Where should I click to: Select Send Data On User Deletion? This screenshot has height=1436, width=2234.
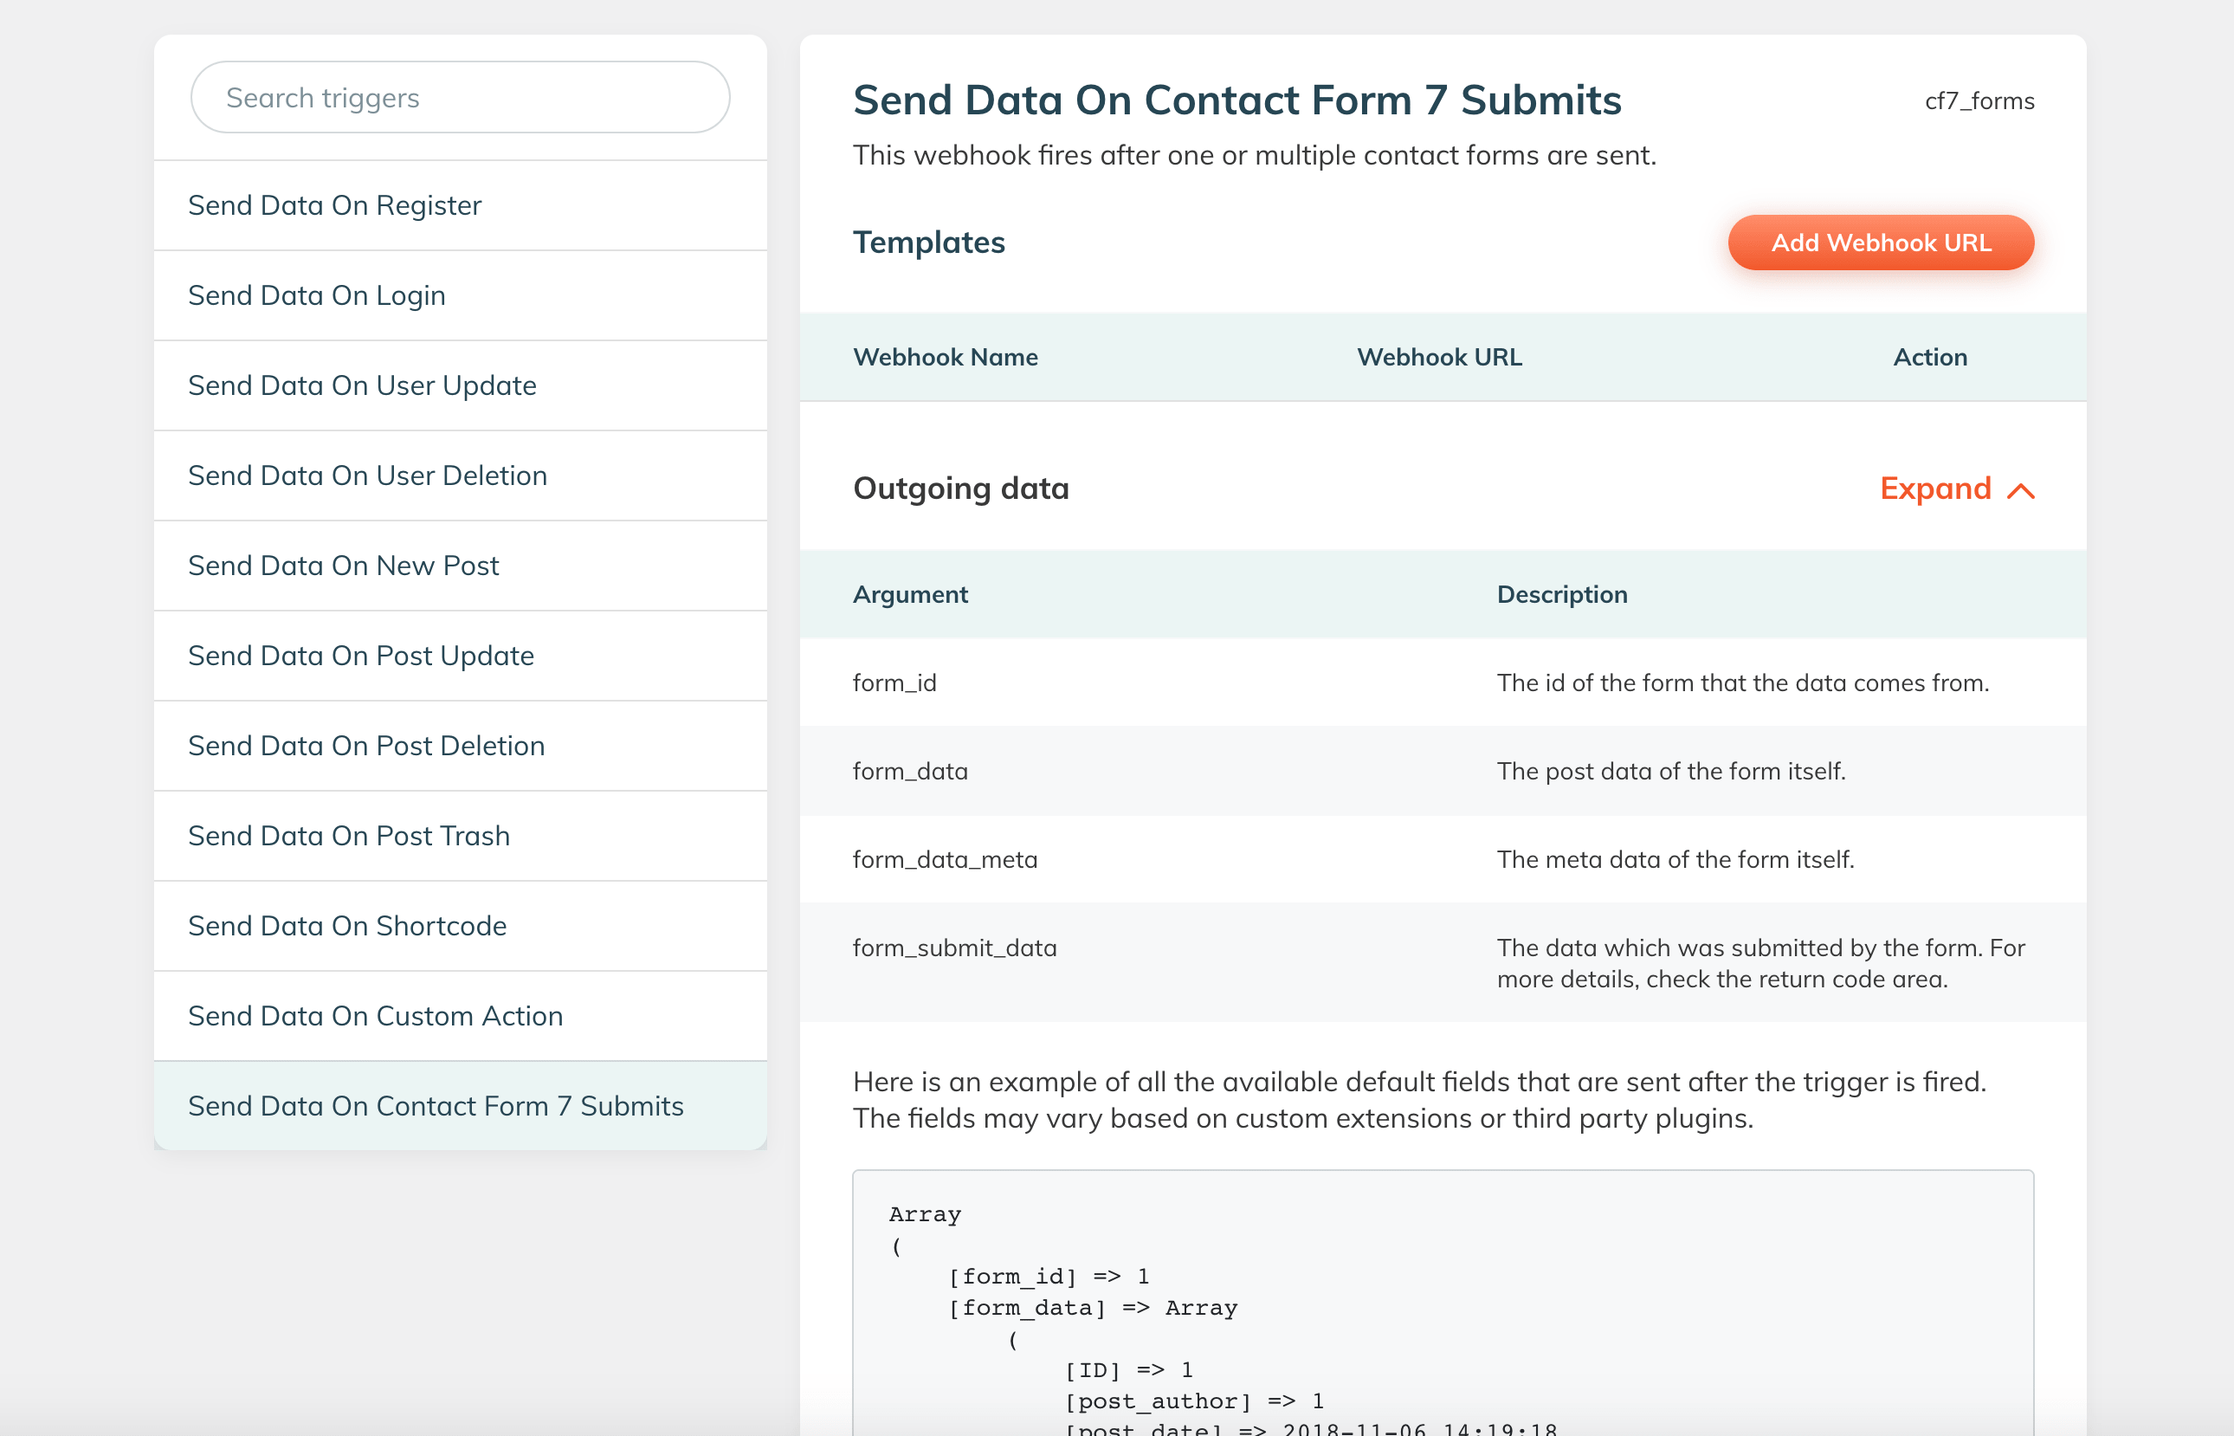[x=367, y=475]
